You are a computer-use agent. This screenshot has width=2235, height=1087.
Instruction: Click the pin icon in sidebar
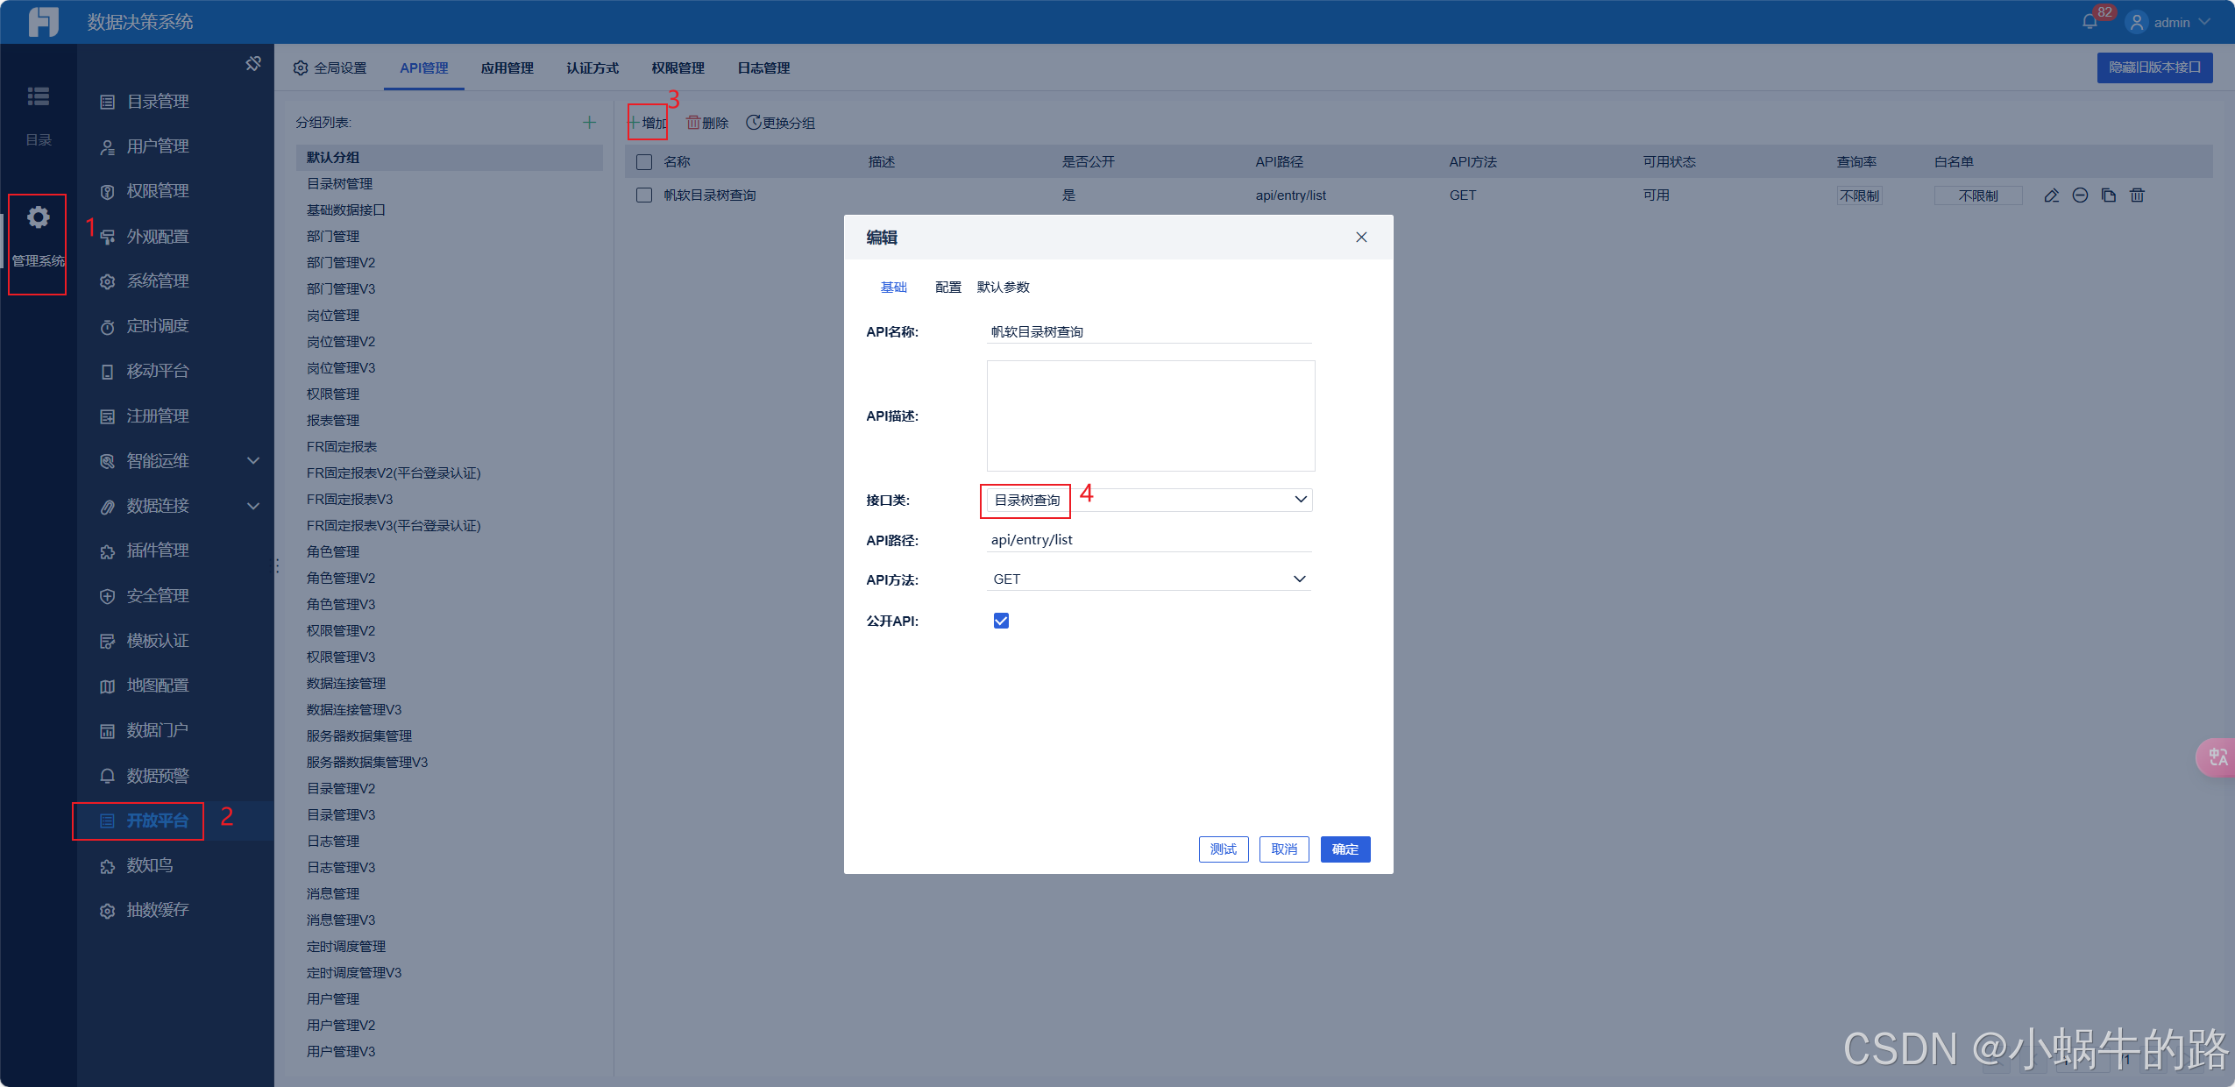pyautogui.click(x=253, y=64)
